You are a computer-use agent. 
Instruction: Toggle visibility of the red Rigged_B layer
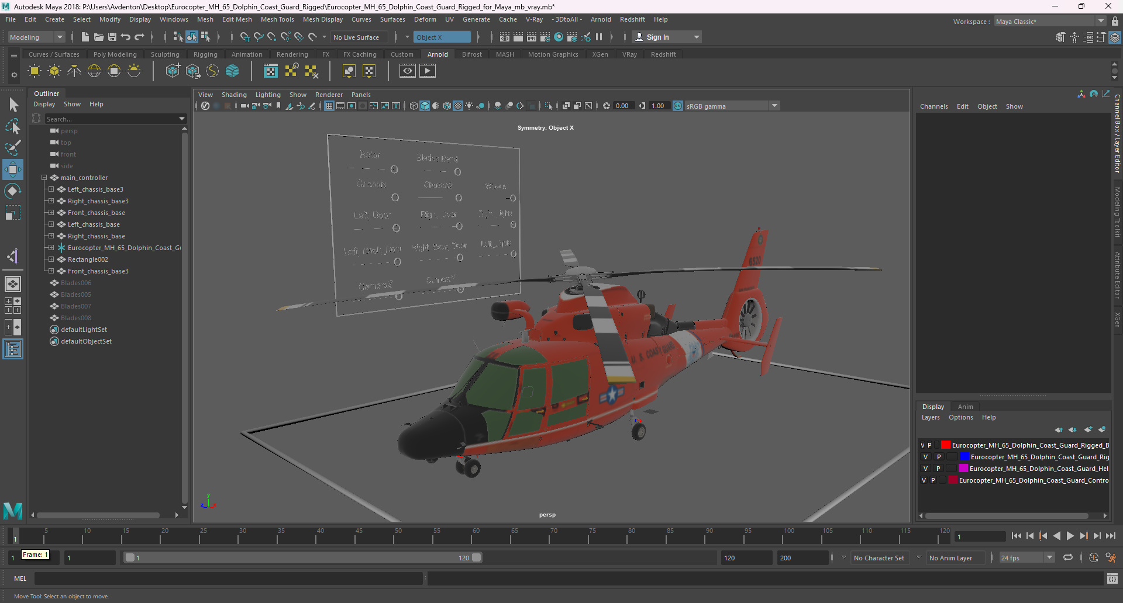pos(923,445)
